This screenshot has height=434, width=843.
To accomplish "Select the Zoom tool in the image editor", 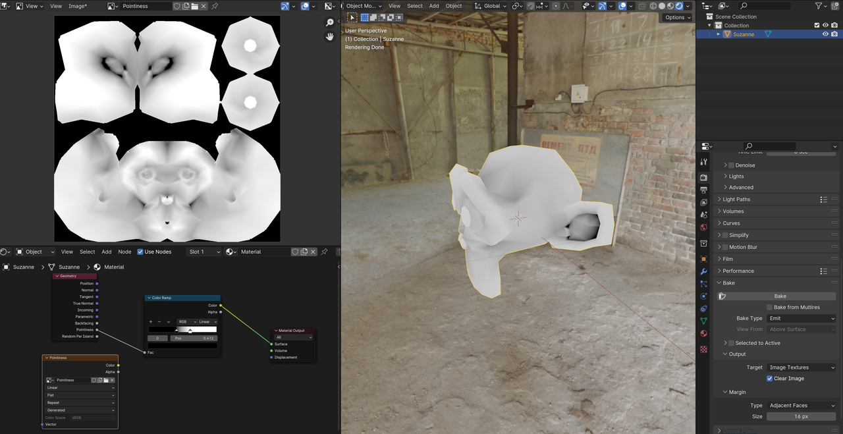I will point(330,22).
